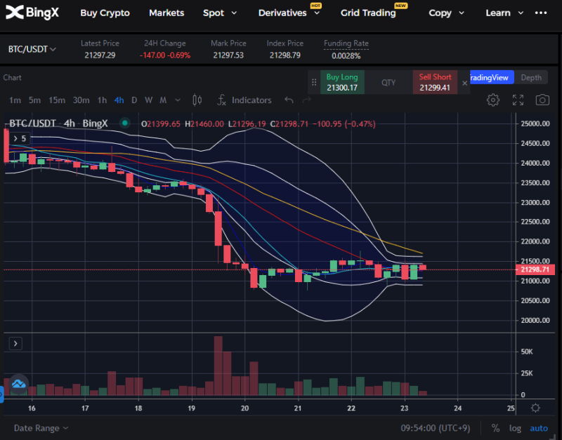Select the 5m timeframe

click(34, 100)
